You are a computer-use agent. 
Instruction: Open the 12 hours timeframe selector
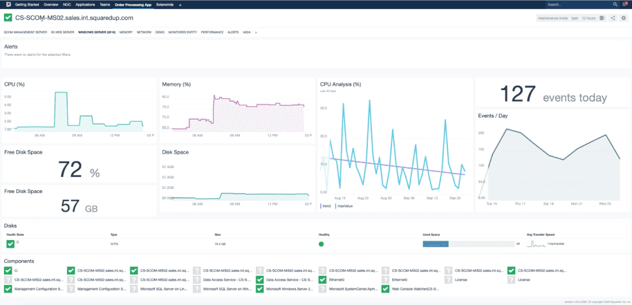(x=588, y=18)
